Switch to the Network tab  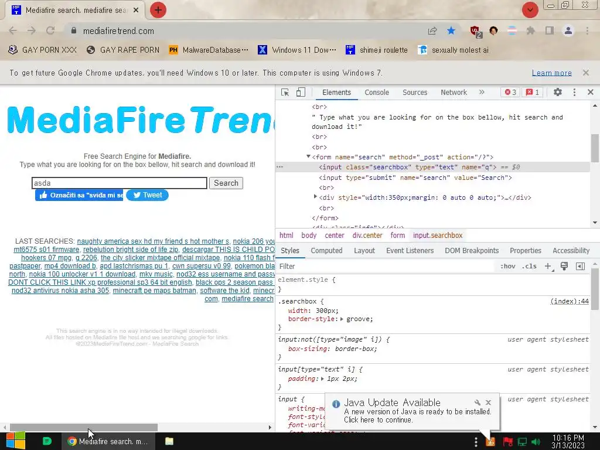454,92
